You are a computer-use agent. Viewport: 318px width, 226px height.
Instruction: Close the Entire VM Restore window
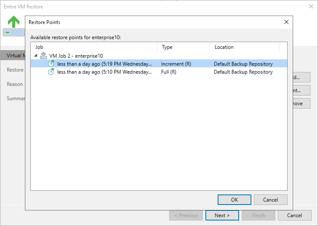[x=311, y=6]
